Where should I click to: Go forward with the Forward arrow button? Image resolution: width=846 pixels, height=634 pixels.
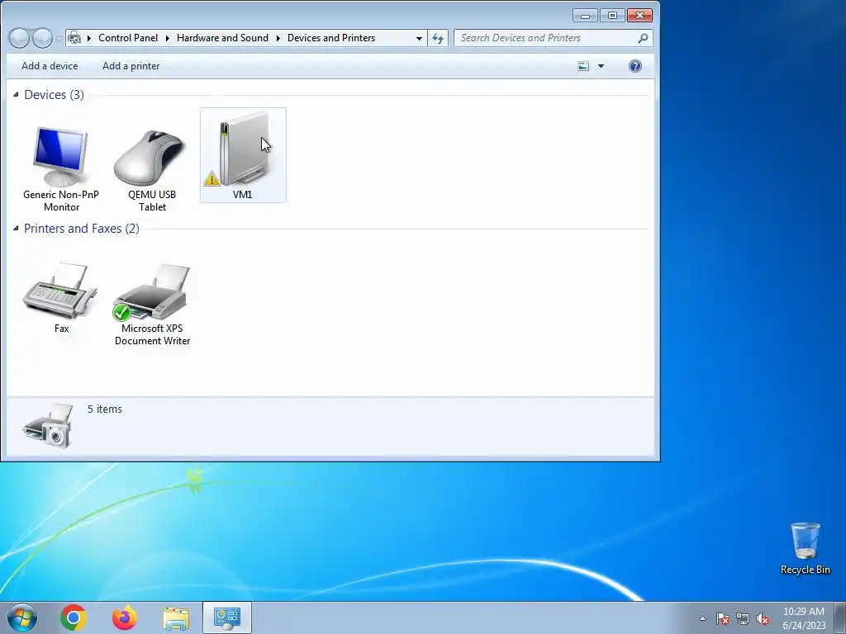tap(42, 38)
